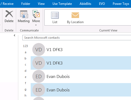Open the View ribbon tab

coord(41,4)
